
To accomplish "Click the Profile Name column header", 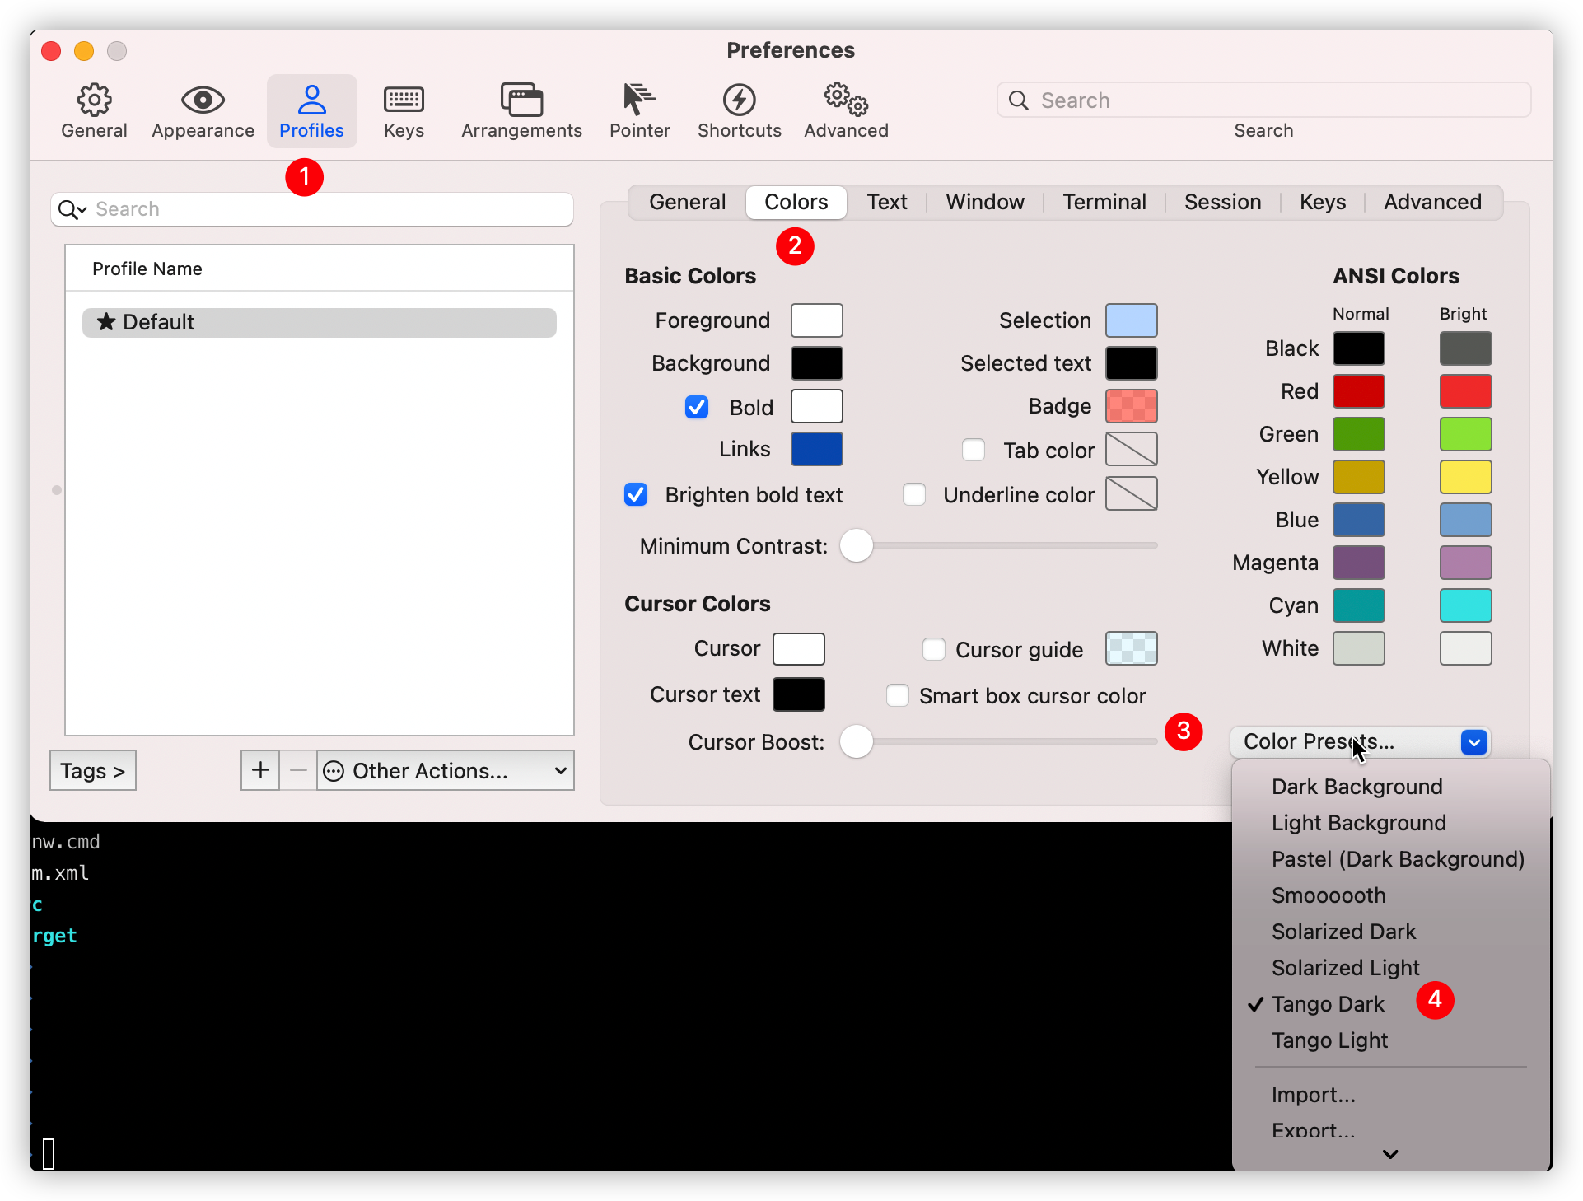I will (x=320, y=269).
